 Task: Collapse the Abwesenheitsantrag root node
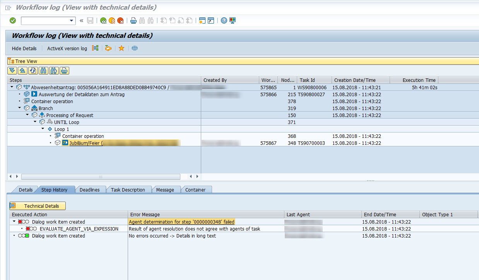point(12,87)
